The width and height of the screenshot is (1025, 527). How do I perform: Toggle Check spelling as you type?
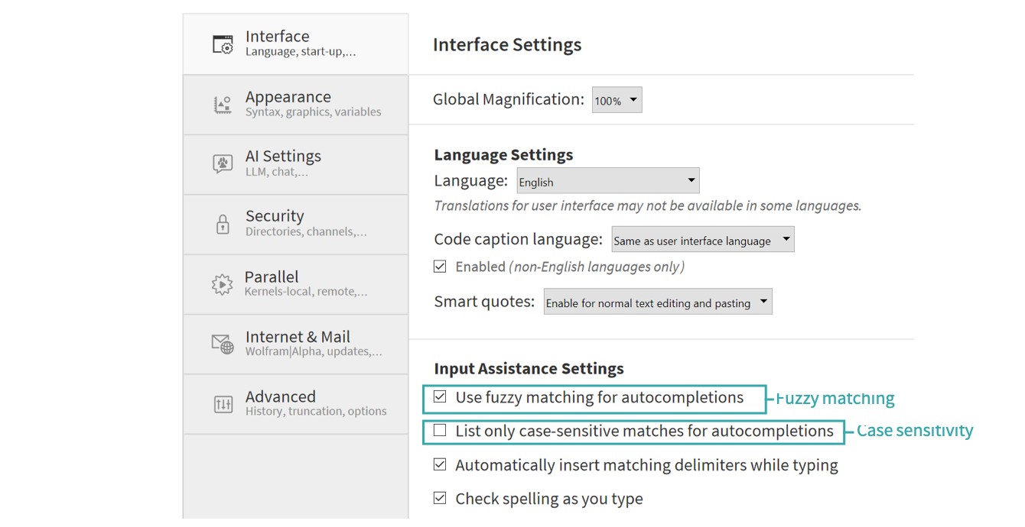point(440,498)
